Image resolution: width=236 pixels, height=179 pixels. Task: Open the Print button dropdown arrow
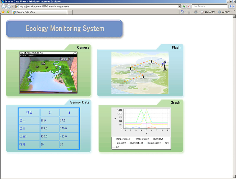199,12
